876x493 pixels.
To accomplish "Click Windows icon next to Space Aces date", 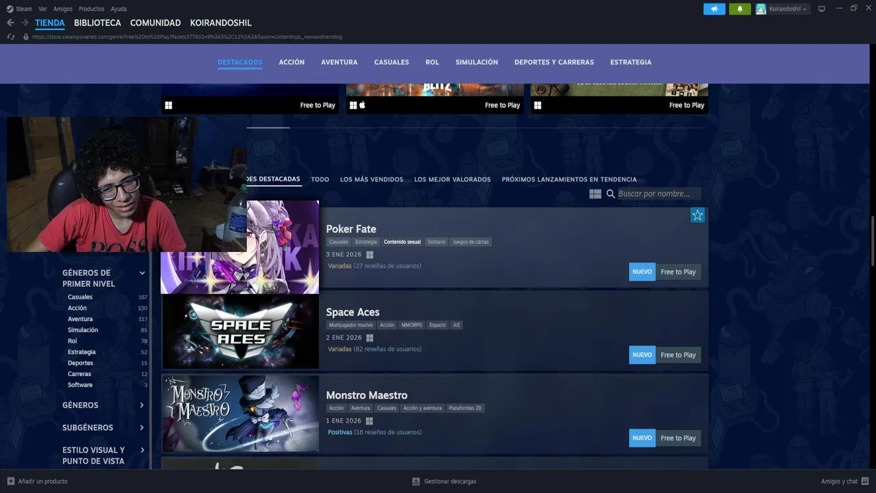I will coord(370,338).
